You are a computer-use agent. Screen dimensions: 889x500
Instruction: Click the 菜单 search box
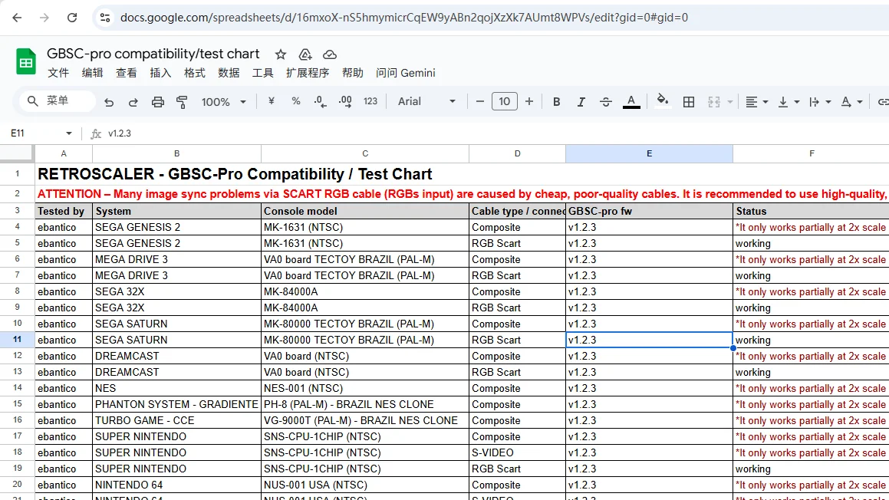tap(58, 101)
